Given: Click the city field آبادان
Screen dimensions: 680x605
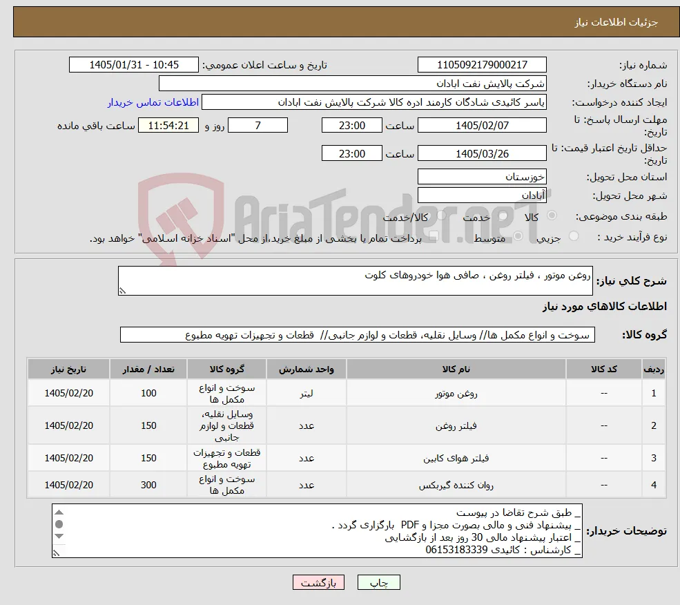Looking at the screenshot, I should point(482,195).
